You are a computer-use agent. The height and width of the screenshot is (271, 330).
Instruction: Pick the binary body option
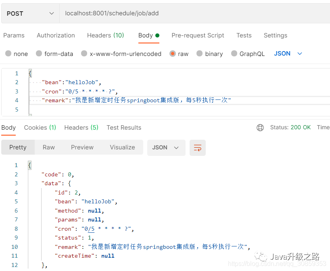point(200,54)
